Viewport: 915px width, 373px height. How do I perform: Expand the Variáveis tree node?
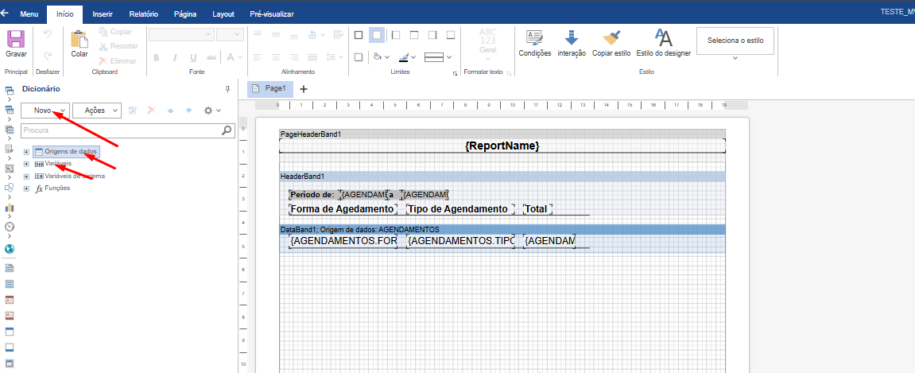[26, 164]
